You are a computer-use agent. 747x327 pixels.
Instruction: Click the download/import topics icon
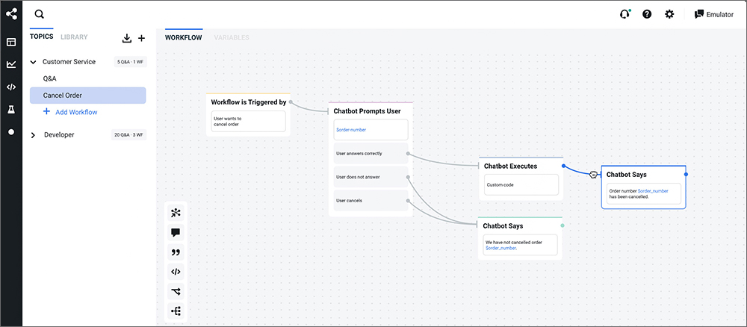click(x=127, y=38)
